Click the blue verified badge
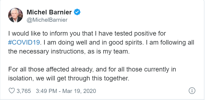205x100 pixels. tap(77, 12)
